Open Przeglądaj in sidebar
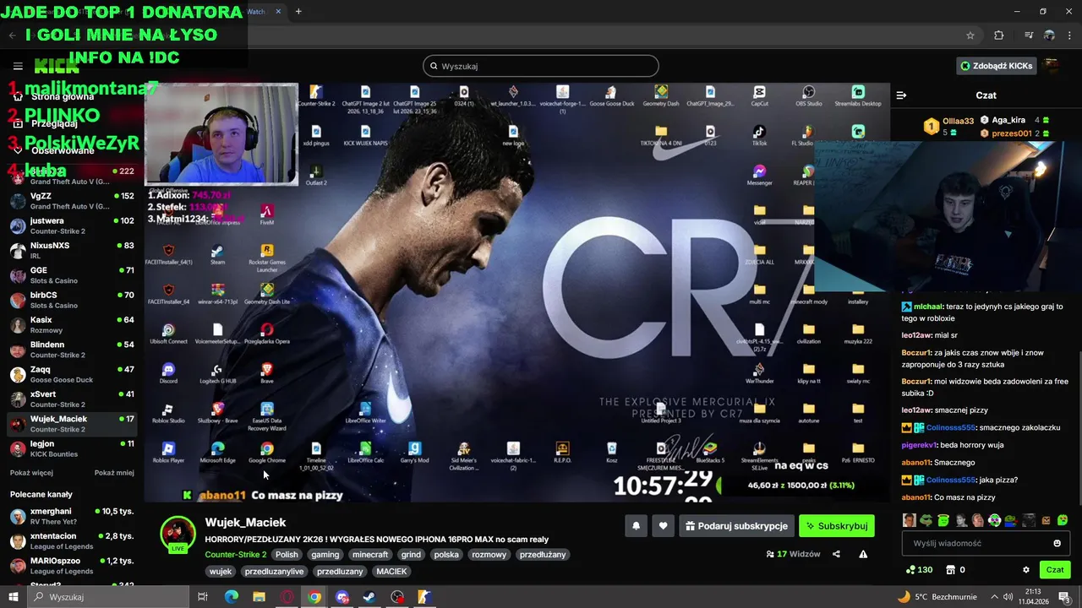 tap(54, 123)
